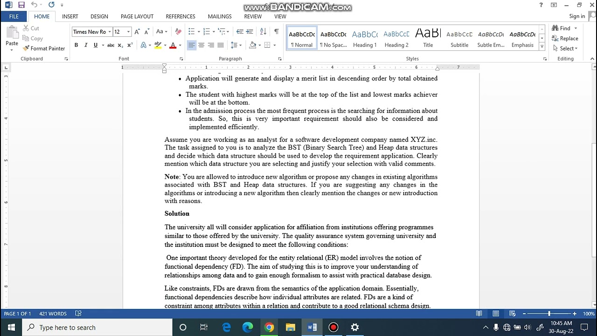Toggle italic formatting
Image resolution: width=597 pixels, height=336 pixels.
[x=86, y=45]
